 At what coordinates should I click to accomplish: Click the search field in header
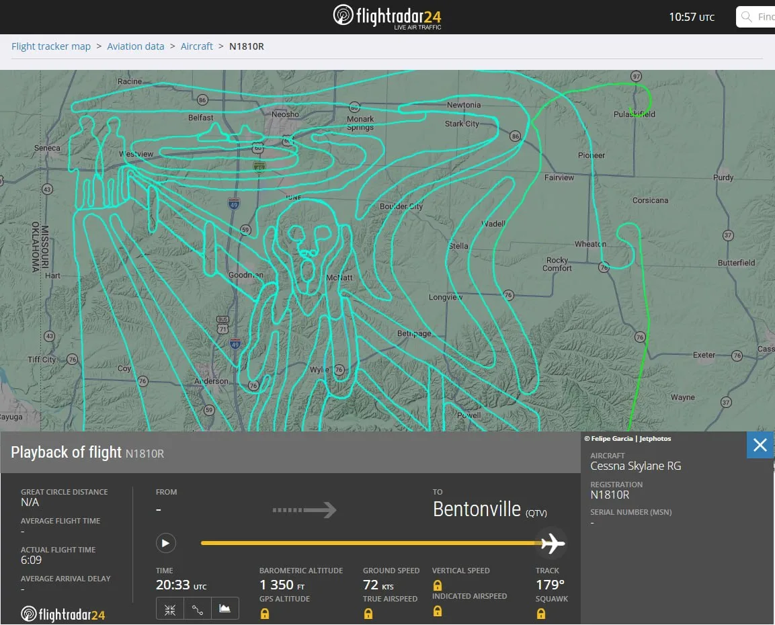(756, 17)
